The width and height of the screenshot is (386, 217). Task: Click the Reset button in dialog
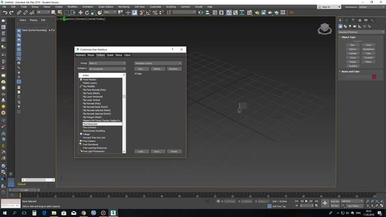[x=174, y=151]
